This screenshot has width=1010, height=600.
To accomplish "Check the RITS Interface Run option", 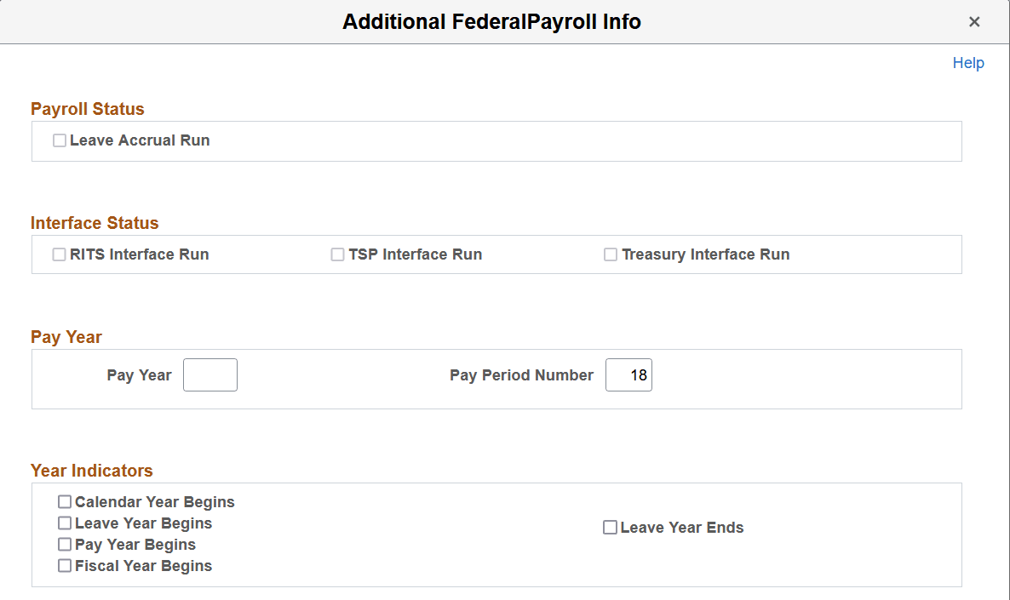I will 59,254.
